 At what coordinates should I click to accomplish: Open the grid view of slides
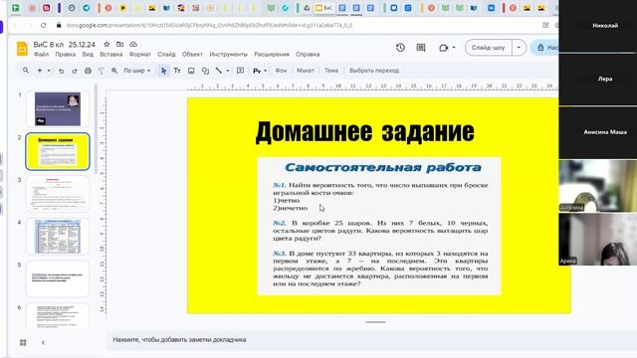click(23, 342)
